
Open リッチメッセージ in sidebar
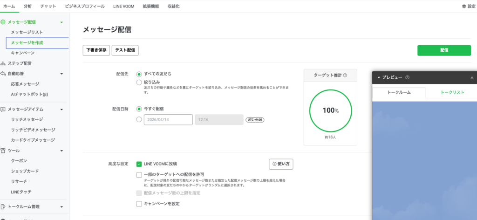pos(27,119)
